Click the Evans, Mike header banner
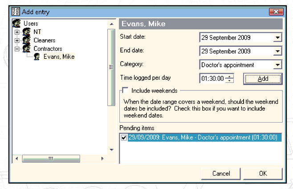Image resolution: width=293 pixels, height=189 pixels. [x=201, y=24]
